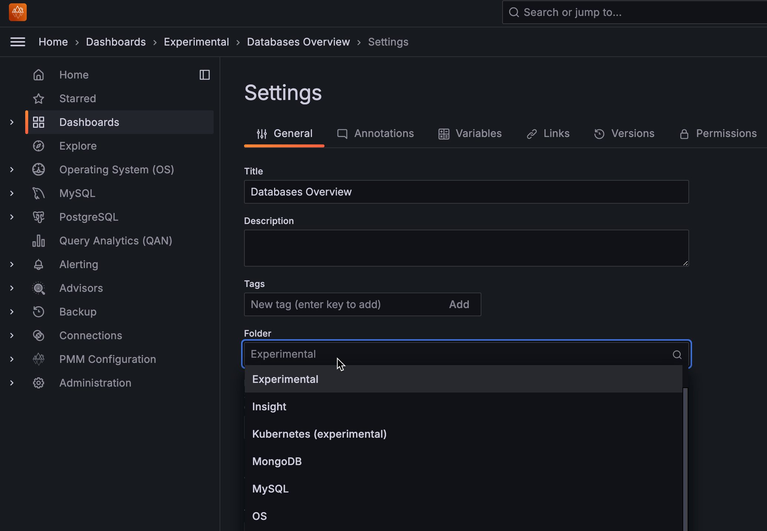Expand the Backup sidebar section
Screen dimensions: 767x531
[12, 312]
